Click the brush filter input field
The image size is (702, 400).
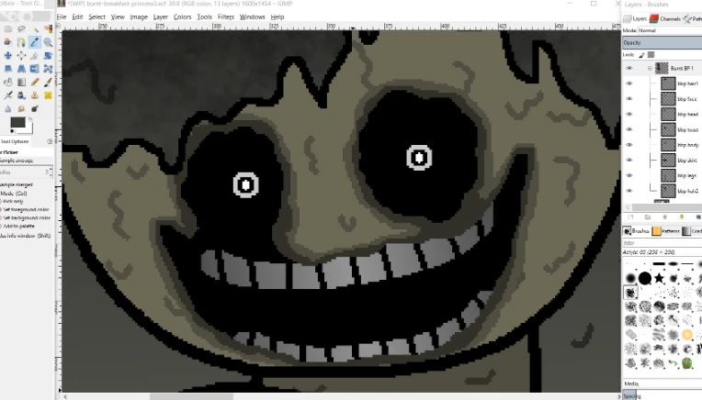(x=662, y=243)
